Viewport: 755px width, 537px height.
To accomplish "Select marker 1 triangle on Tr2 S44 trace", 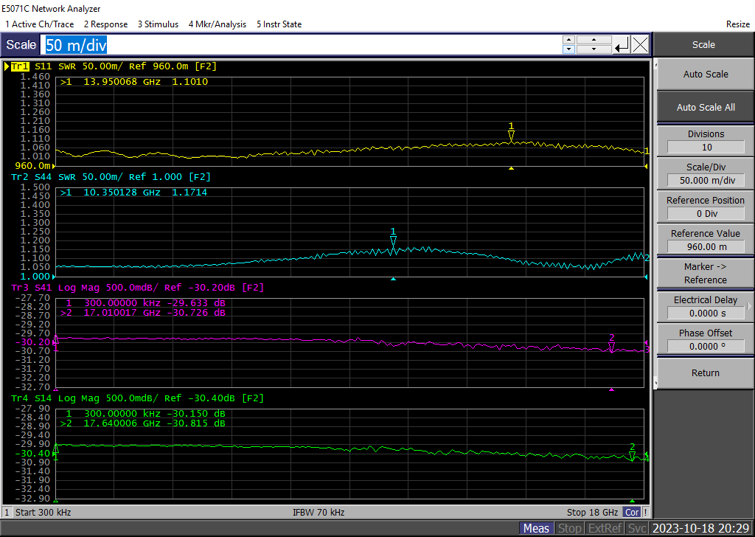I will (393, 241).
